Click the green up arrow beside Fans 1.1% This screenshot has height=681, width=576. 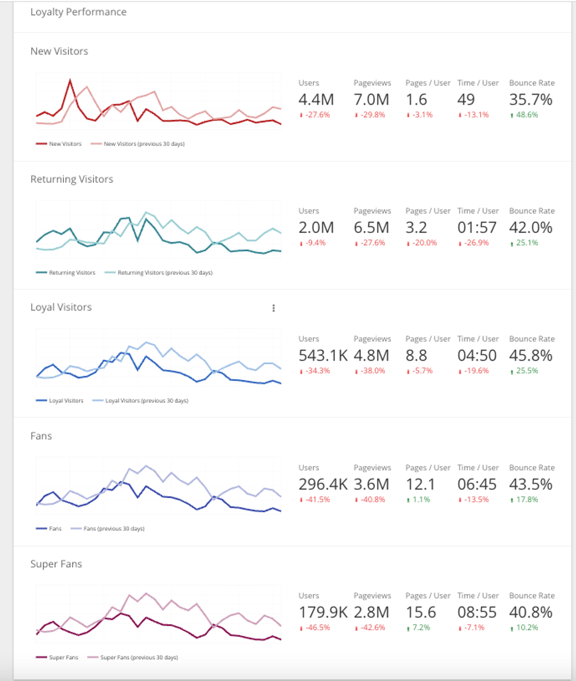pyautogui.click(x=408, y=500)
